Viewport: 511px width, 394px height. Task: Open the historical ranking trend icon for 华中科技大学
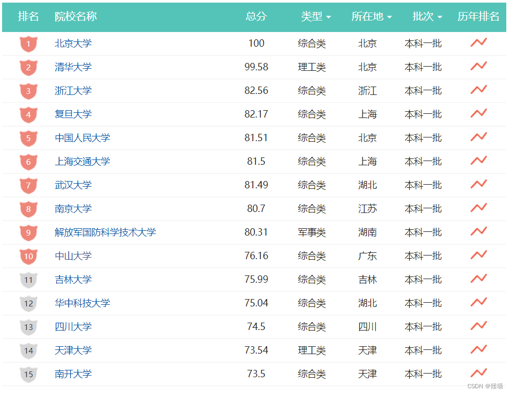point(478,302)
